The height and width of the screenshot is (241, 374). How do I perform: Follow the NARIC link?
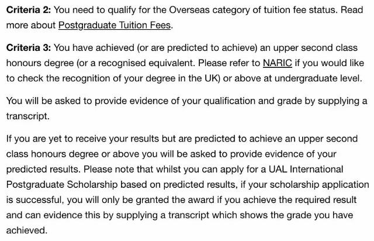(x=278, y=63)
